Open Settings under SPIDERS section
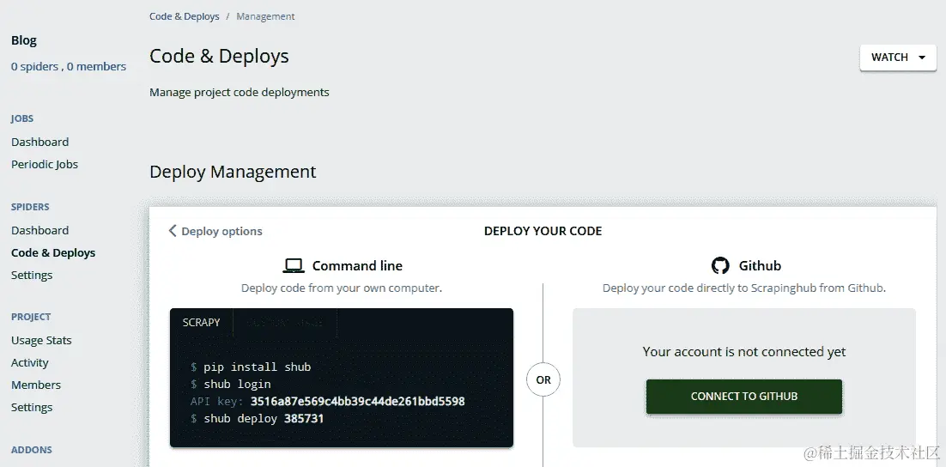This screenshot has height=467, width=946. [x=32, y=275]
